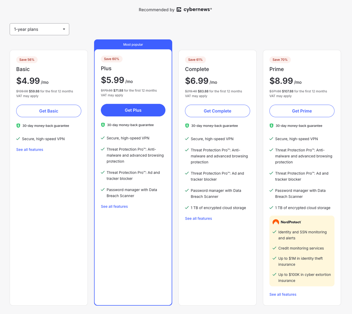Screen dimensions: 352x314
Task: Click checkmark beside Prime's Secure, high-speed VPN
Action: coord(271,138)
